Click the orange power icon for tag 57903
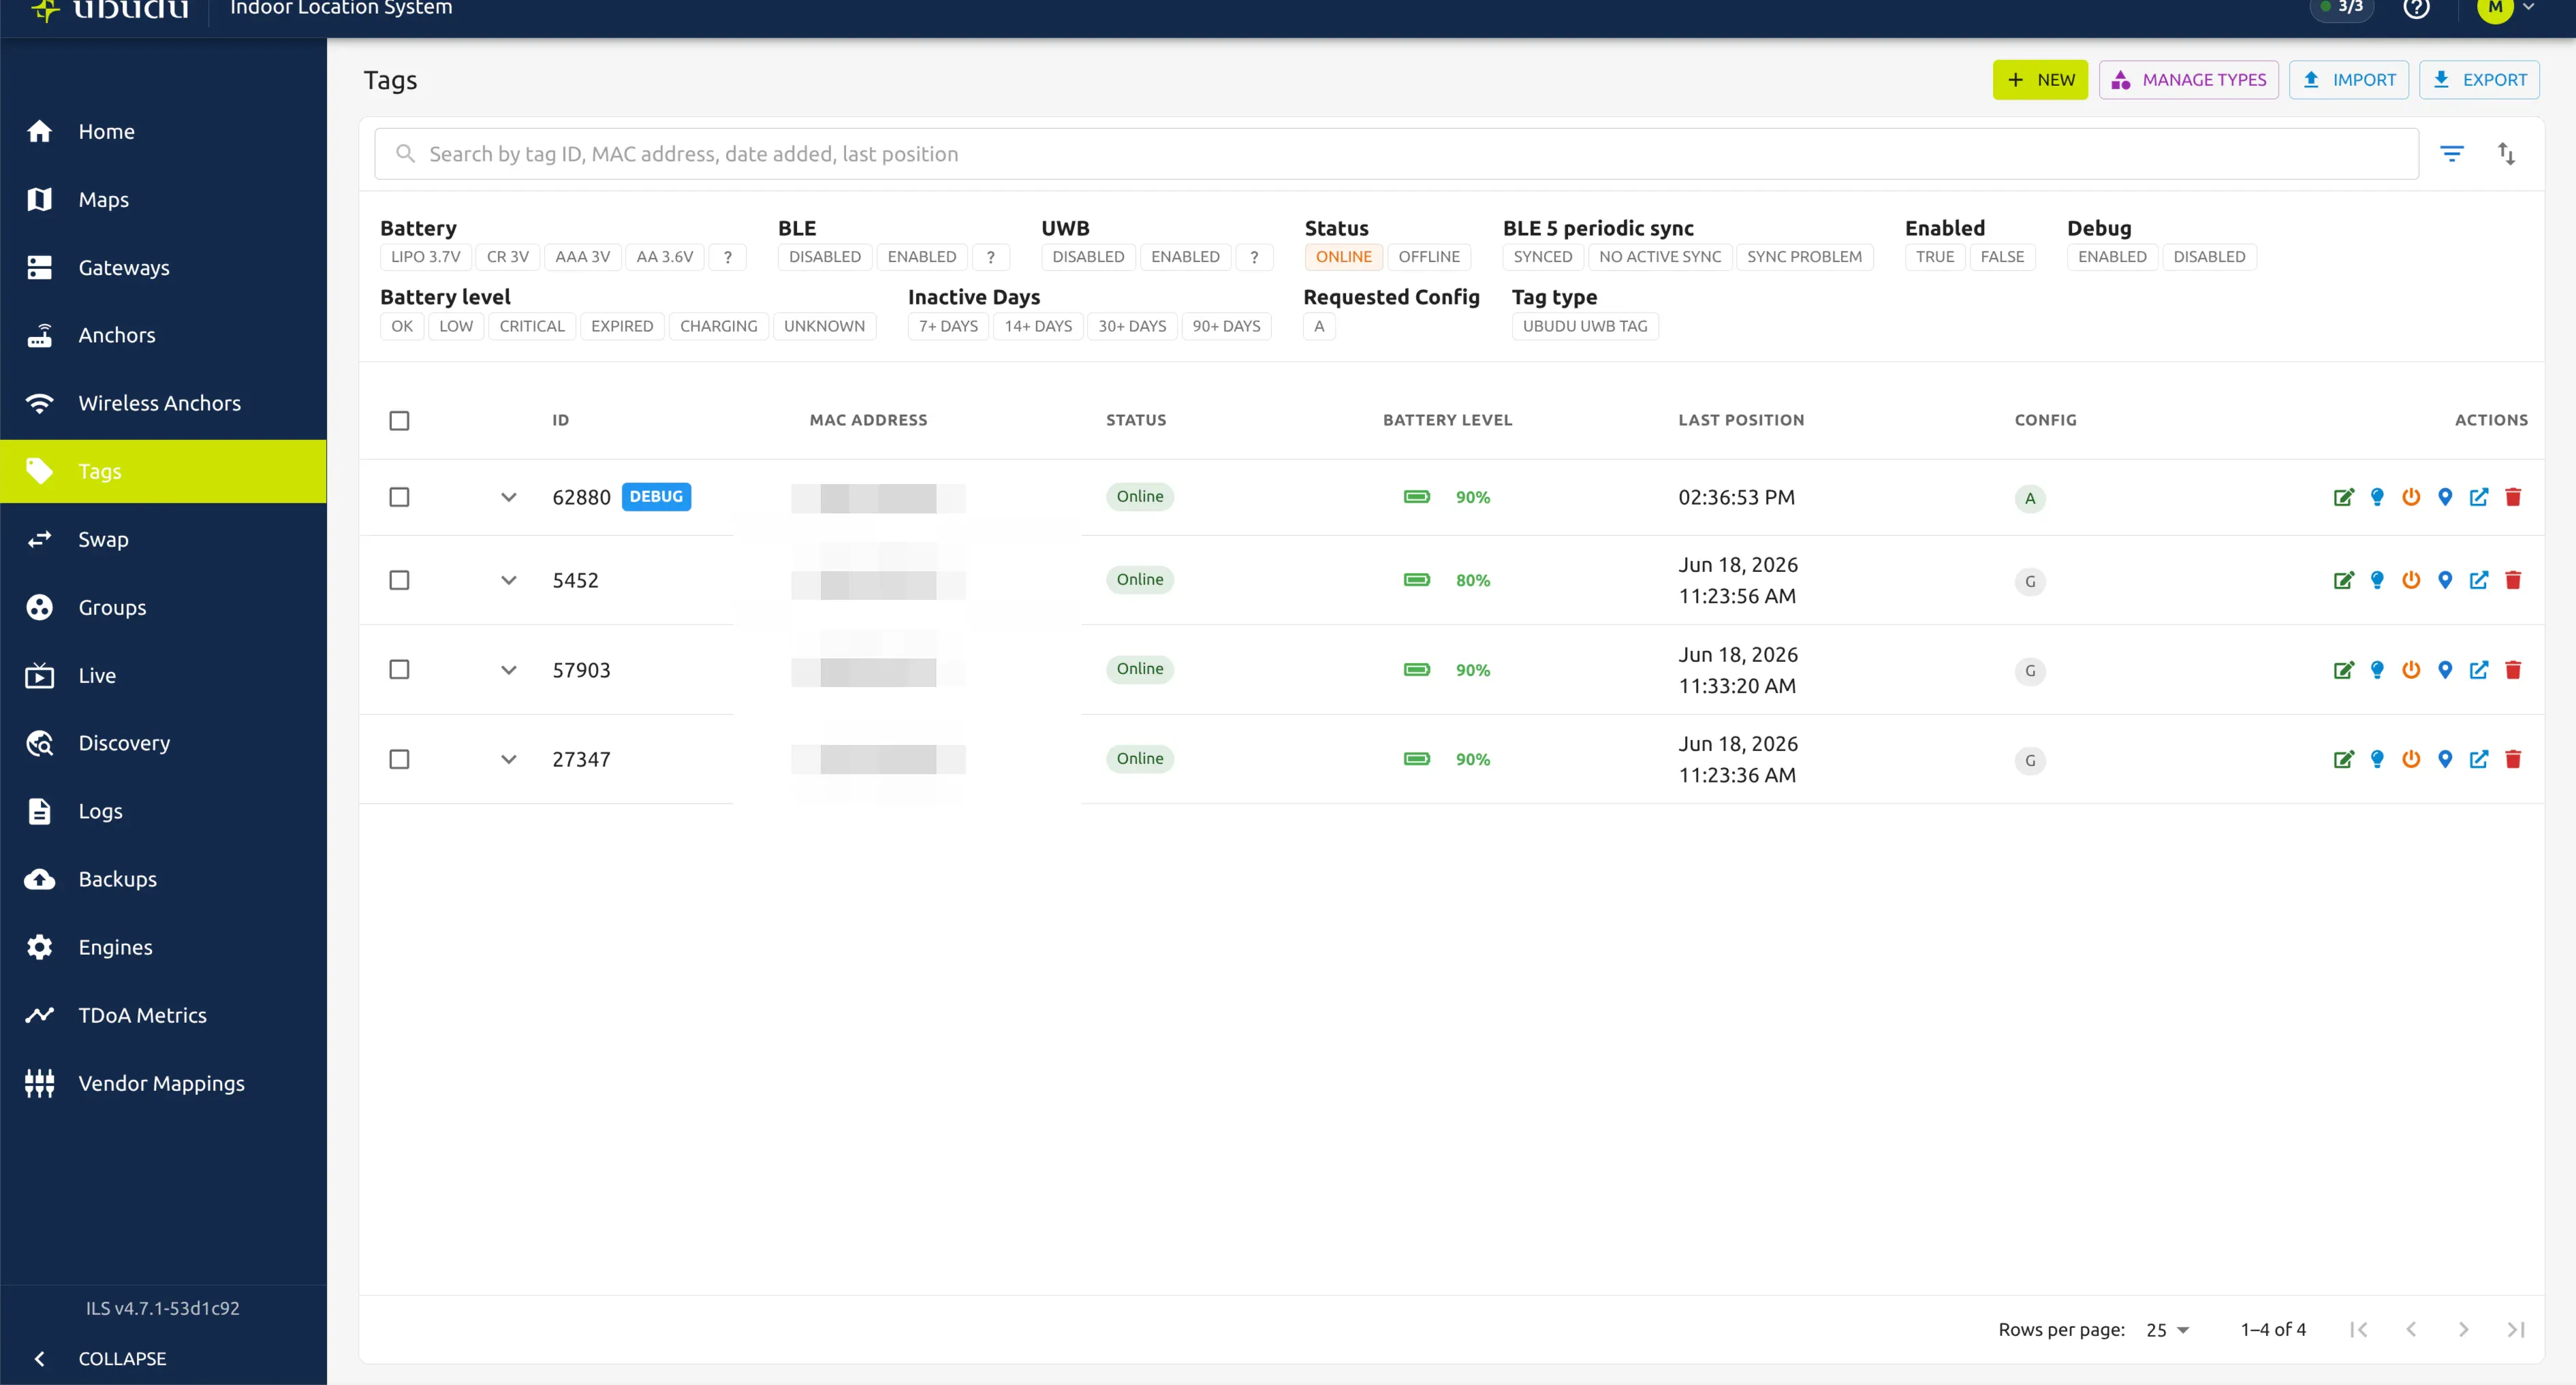The width and height of the screenshot is (2576, 1385). click(2411, 670)
